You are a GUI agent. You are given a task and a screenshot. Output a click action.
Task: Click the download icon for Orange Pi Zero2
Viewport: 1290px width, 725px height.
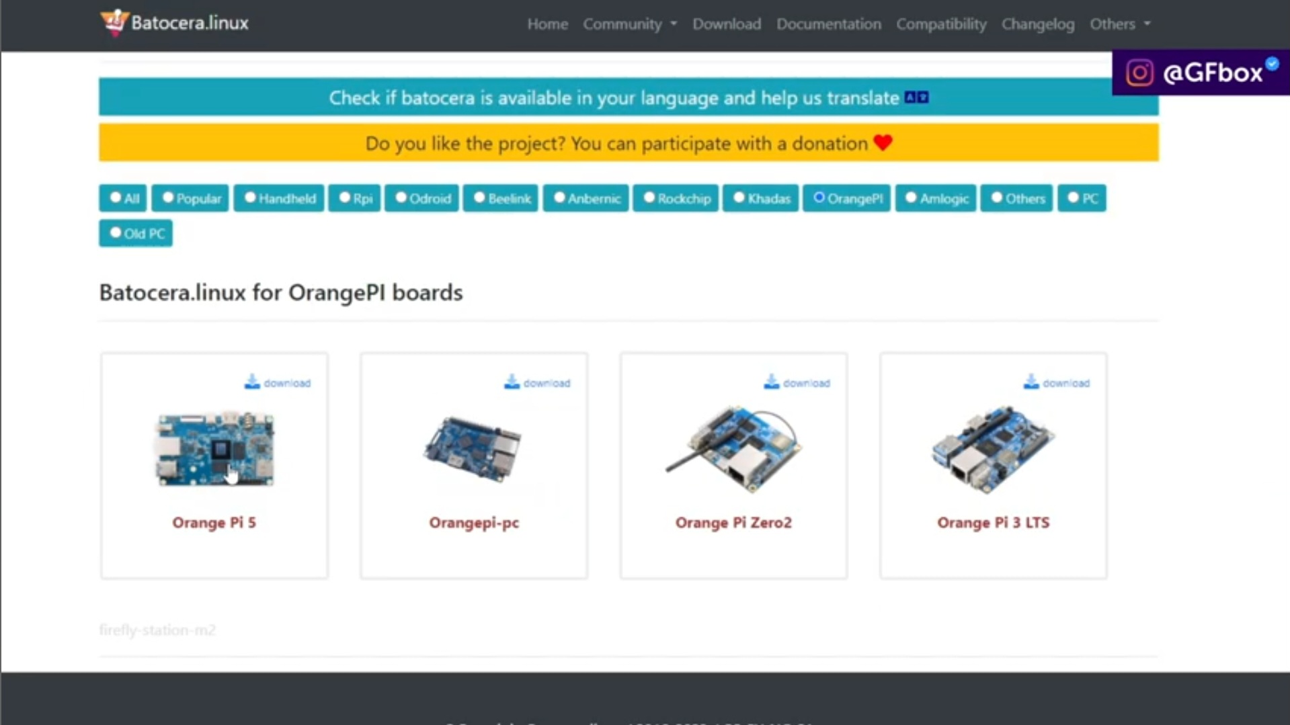(770, 381)
